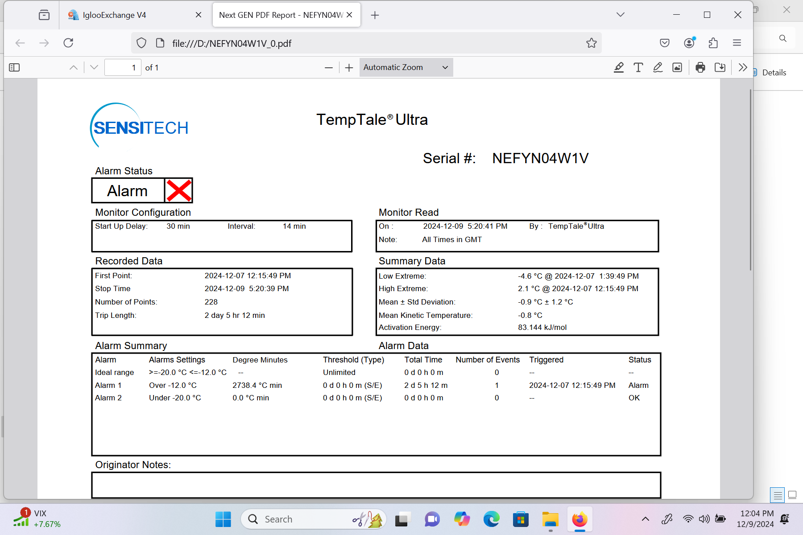803x535 pixels.
Task: Bookmark this page with the star icon
Action: point(592,43)
